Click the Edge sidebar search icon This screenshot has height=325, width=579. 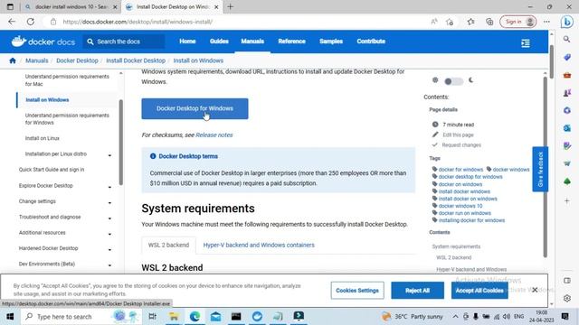pyautogui.click(x=567, y=39)
